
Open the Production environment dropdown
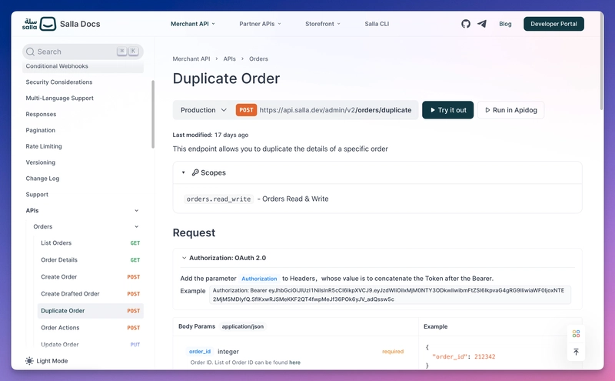click(x=204, y=110)
